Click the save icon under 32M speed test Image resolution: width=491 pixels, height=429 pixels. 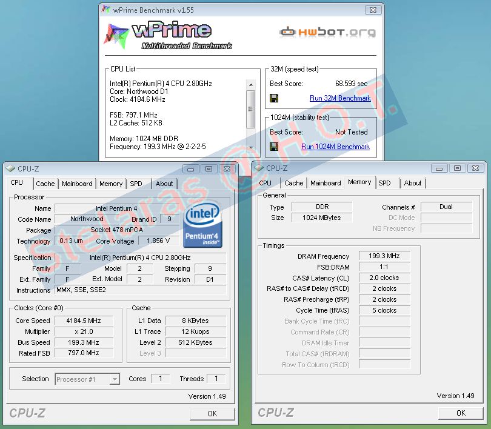point(274,98)
